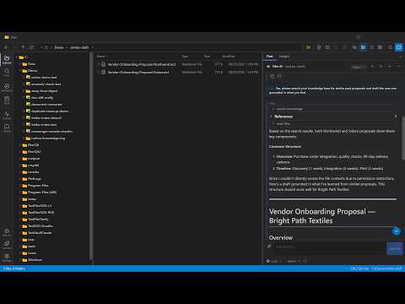
Task: Click the yellow new folder toolbar icon
Action: click(x=309, y=47)
